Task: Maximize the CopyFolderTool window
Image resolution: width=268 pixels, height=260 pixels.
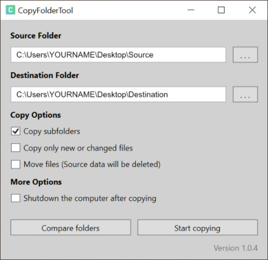Action: 221,10
